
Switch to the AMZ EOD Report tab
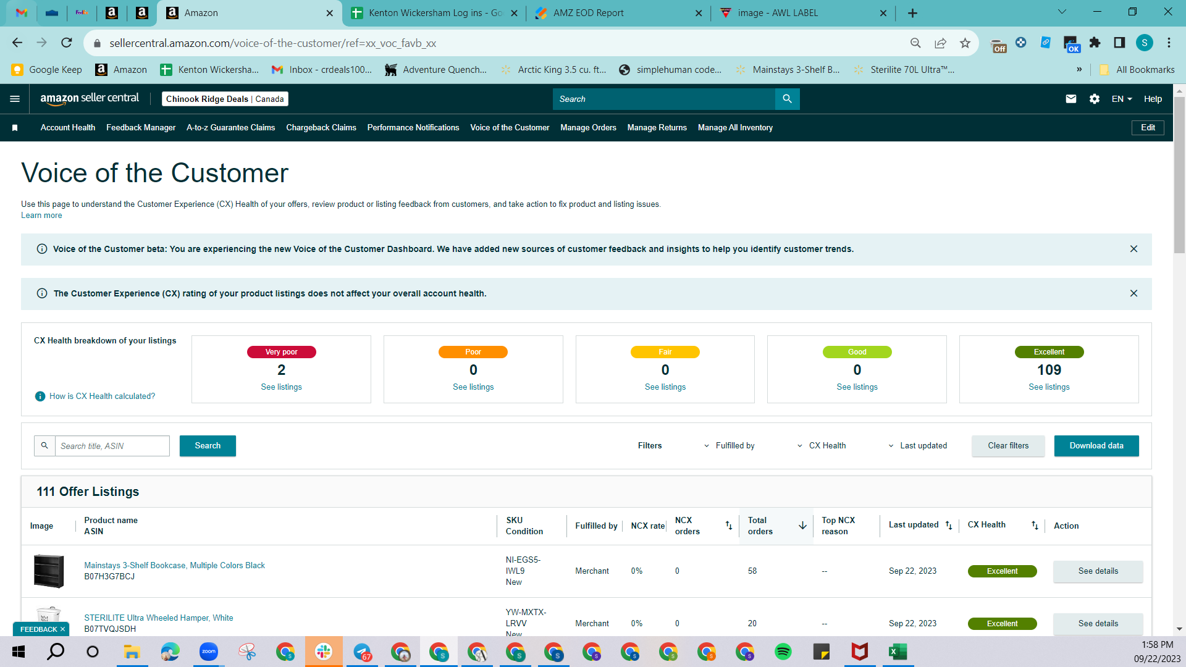618,13
